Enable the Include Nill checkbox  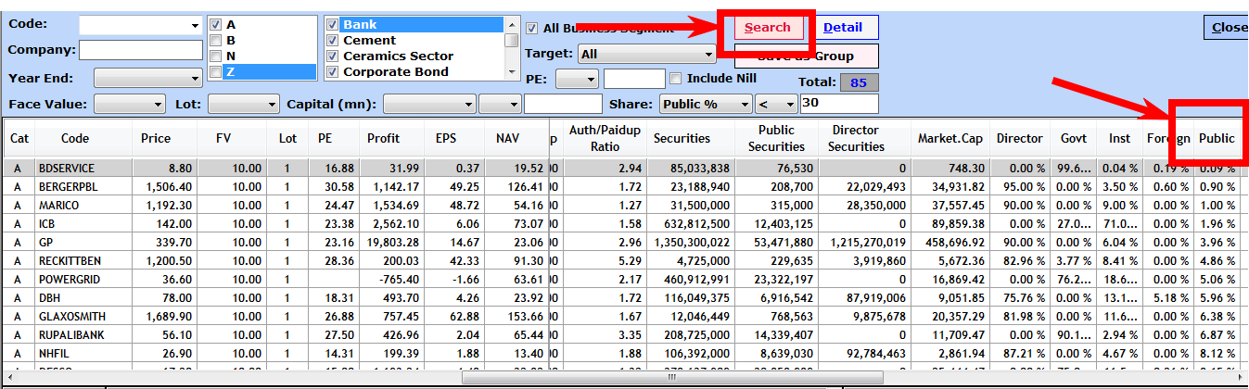click(676, 79)
